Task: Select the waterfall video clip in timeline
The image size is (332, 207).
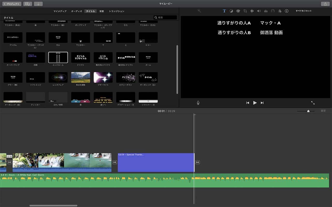Action: [62, 162]
